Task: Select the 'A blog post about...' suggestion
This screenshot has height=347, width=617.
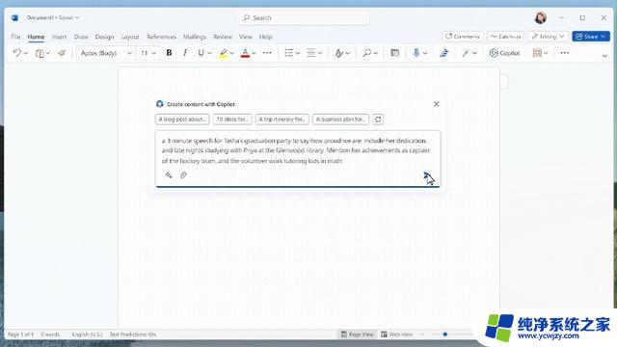Action: pos(182,120)
